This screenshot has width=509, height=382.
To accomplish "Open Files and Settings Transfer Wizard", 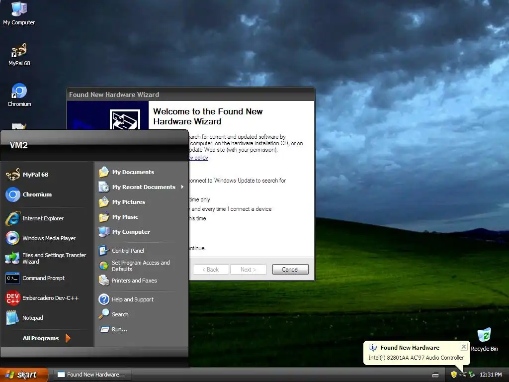I will tap(46, 258).
